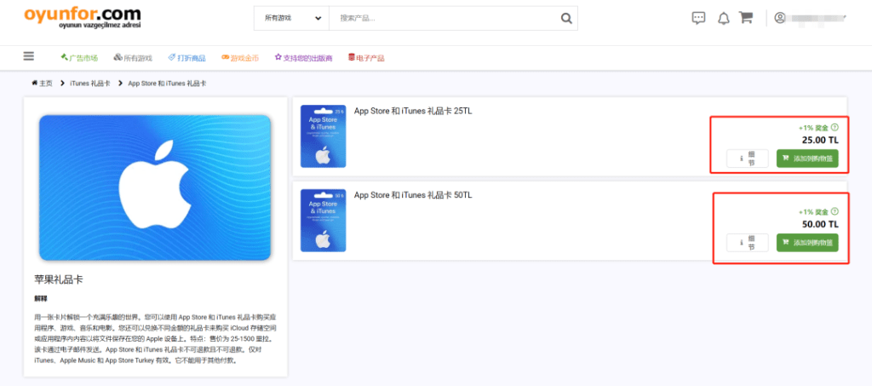This screenshot has height=386, width=872.
Task: Open the chat messages icon
Action: (x=698, y=18)
